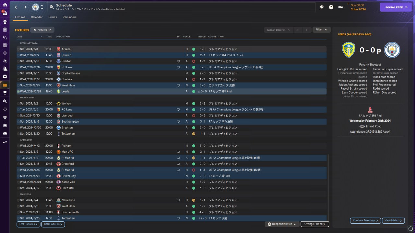
Task: Switch to the Fixtures tab
Action: (20, 17)
